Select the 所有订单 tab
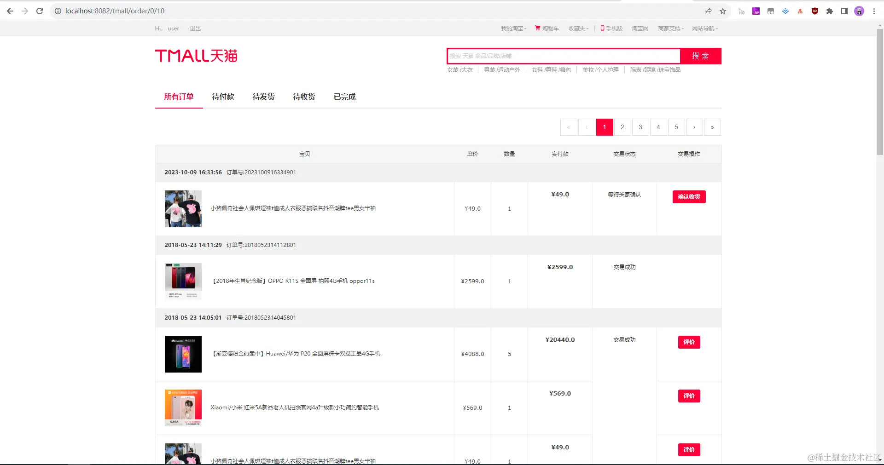Screen dimensions: 884x465 (x=179, y=97)
